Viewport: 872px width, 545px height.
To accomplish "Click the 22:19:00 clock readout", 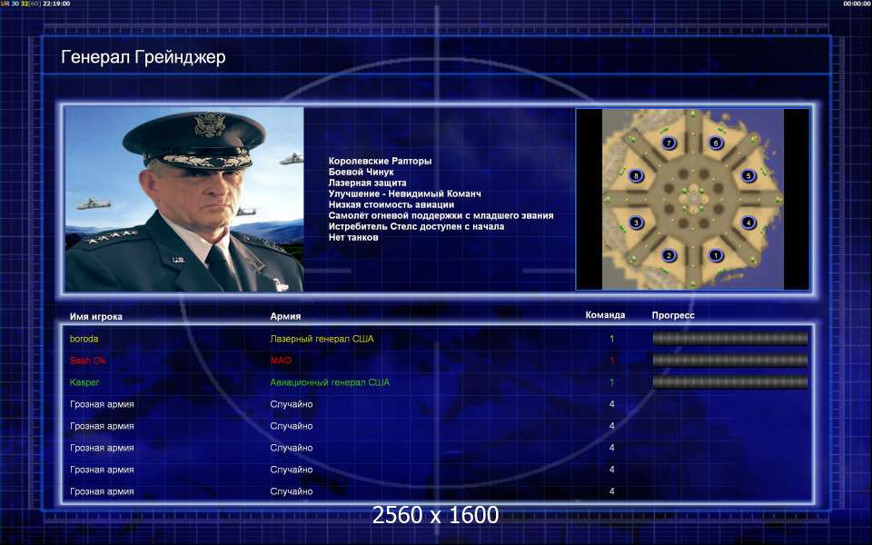I will point(56,4).
